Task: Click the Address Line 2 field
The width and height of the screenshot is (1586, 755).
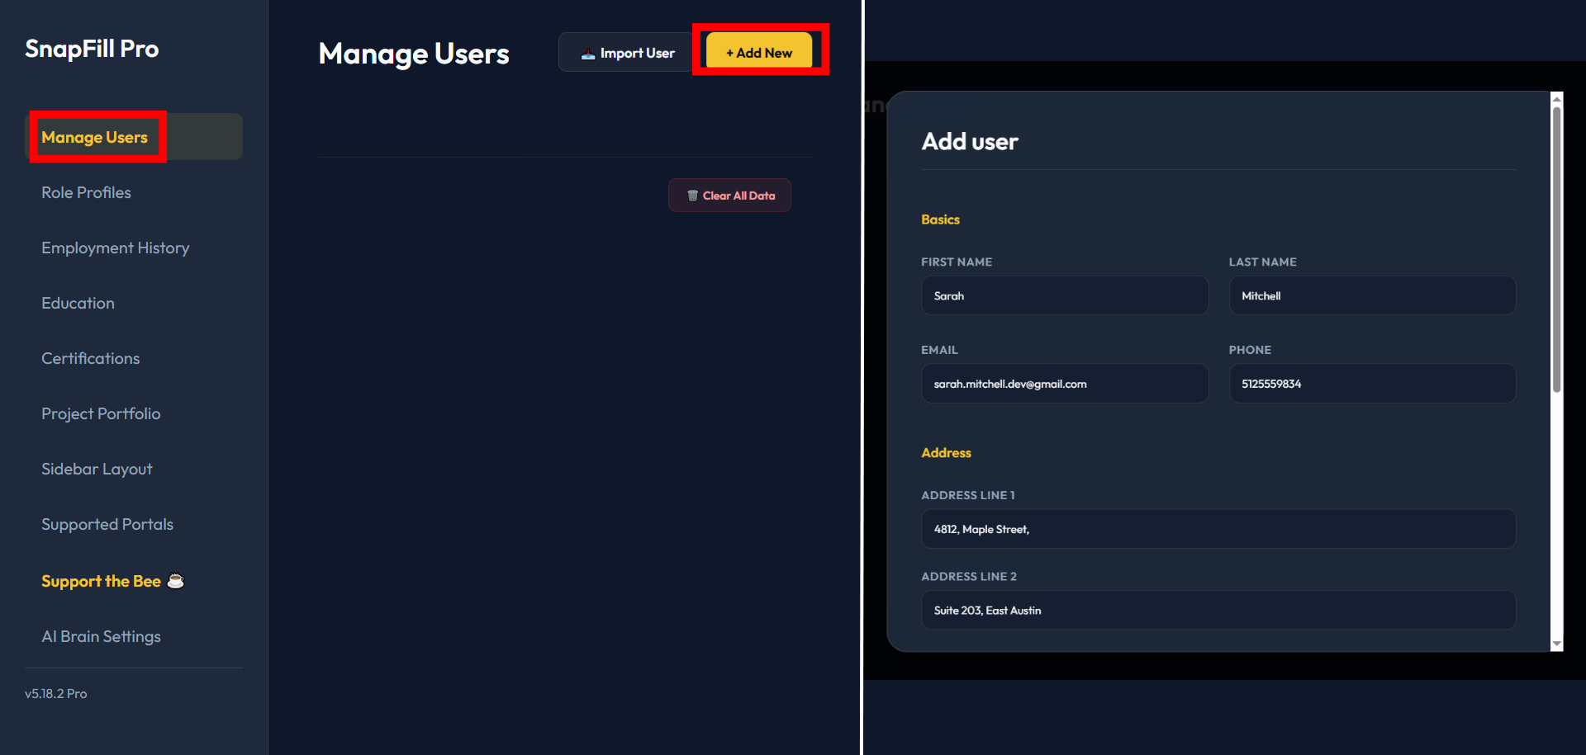Action: pyautogui.click(x=1218, y=610)
